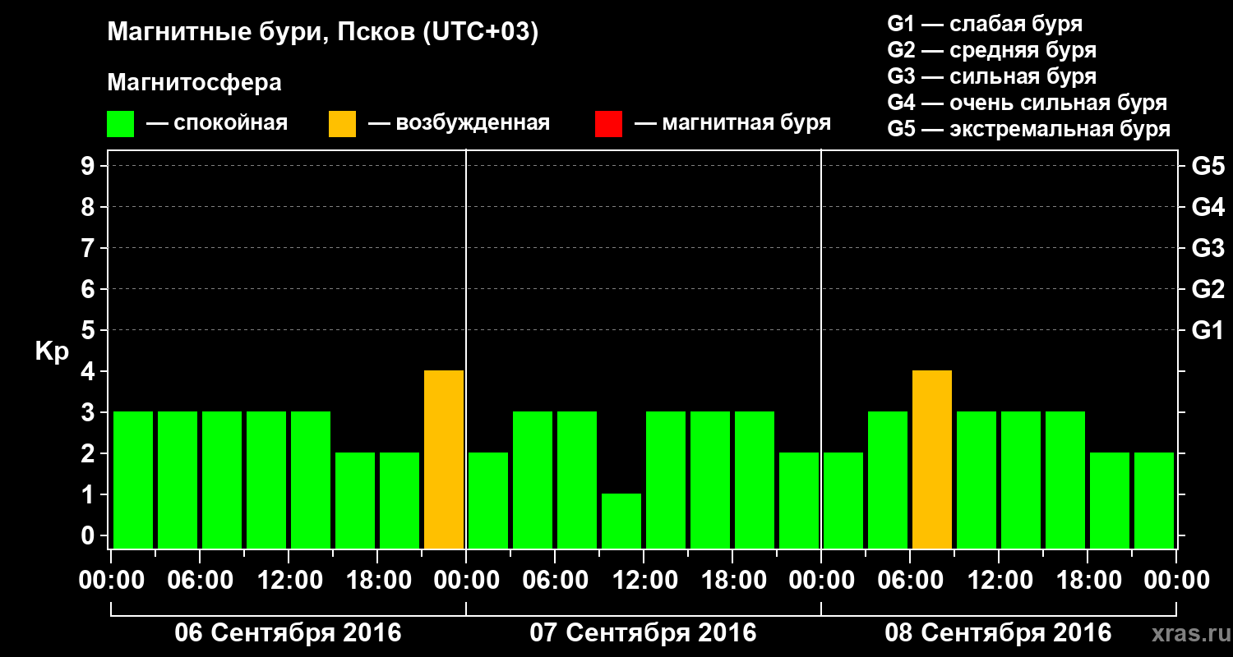Click the green bar starting 18:00 on 06 Сентября
The image size is (1233, 657).
(x=399, y=500)
